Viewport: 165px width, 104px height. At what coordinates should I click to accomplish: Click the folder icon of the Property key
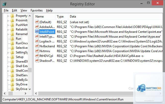coord(12,16)
